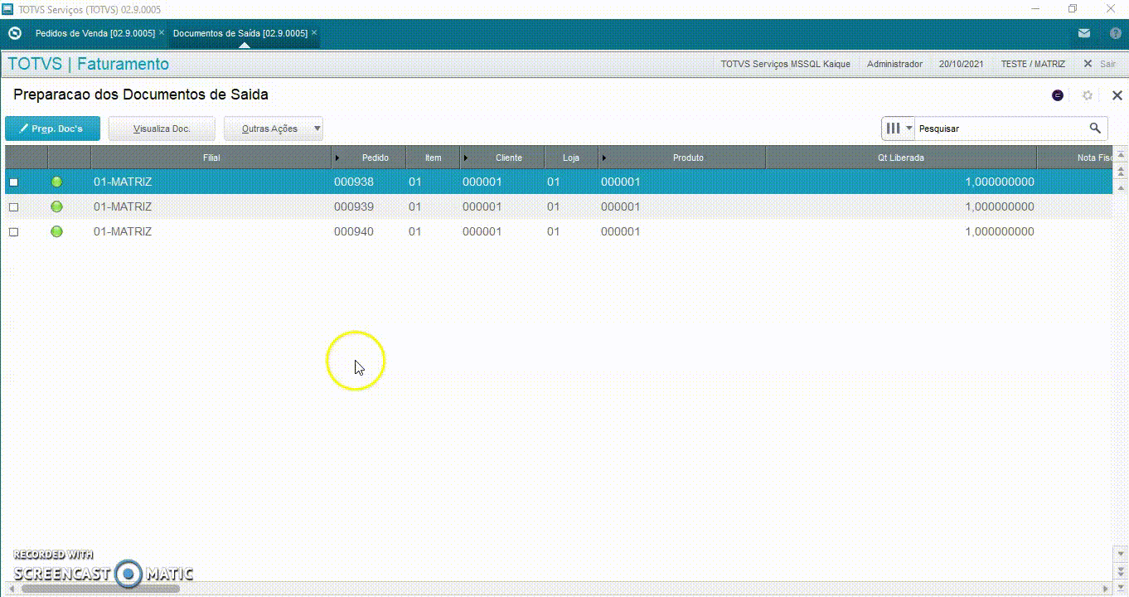Click Produto 000001 in the Pedido 000939 row
The height and width of the screenshot is (597, 1129).
(620, 206)
